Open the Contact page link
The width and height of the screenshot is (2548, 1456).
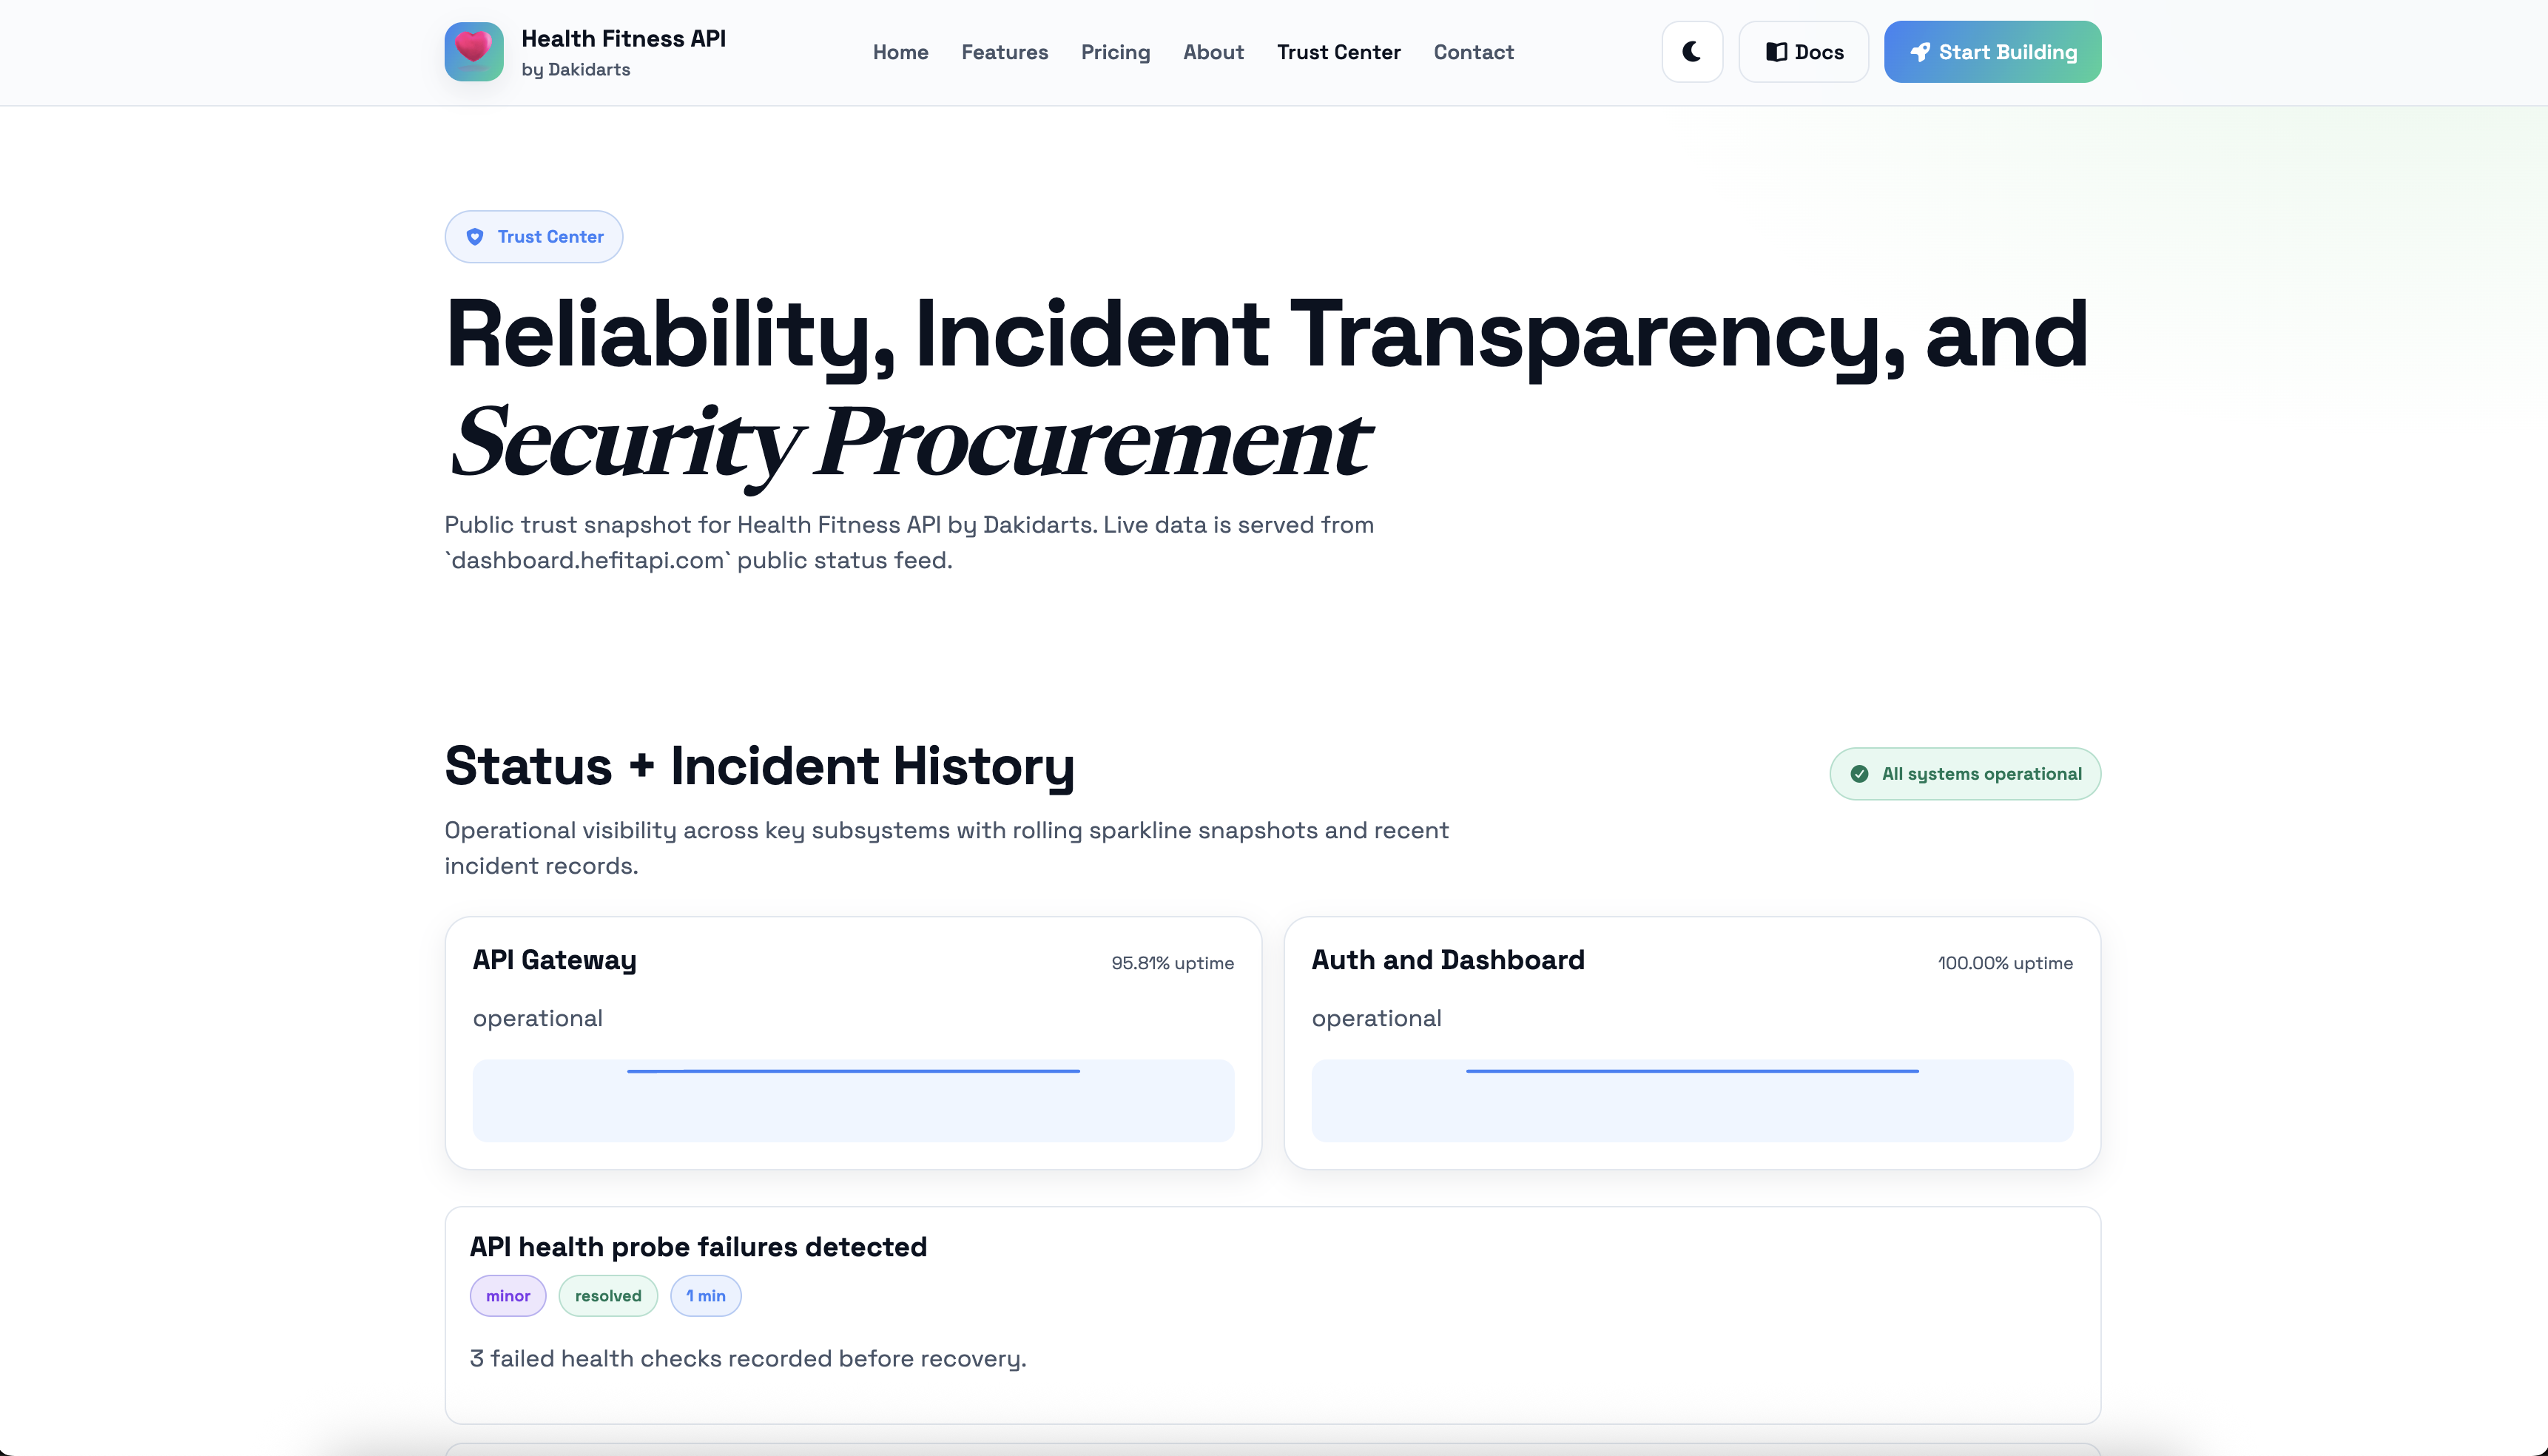[x=1473, y=52]
